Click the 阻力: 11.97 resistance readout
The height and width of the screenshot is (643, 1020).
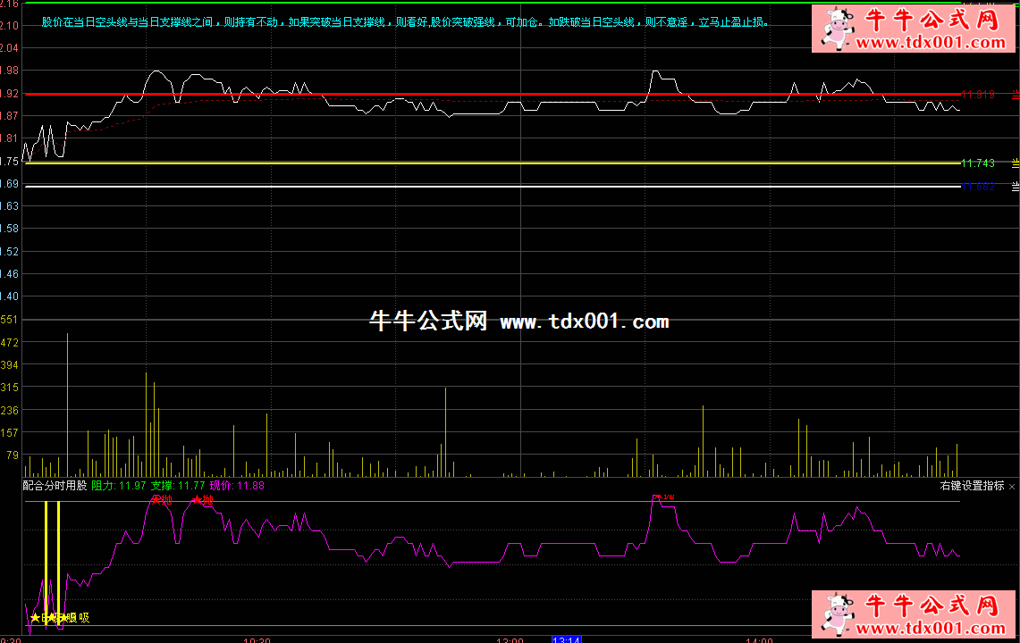point(119,486)
